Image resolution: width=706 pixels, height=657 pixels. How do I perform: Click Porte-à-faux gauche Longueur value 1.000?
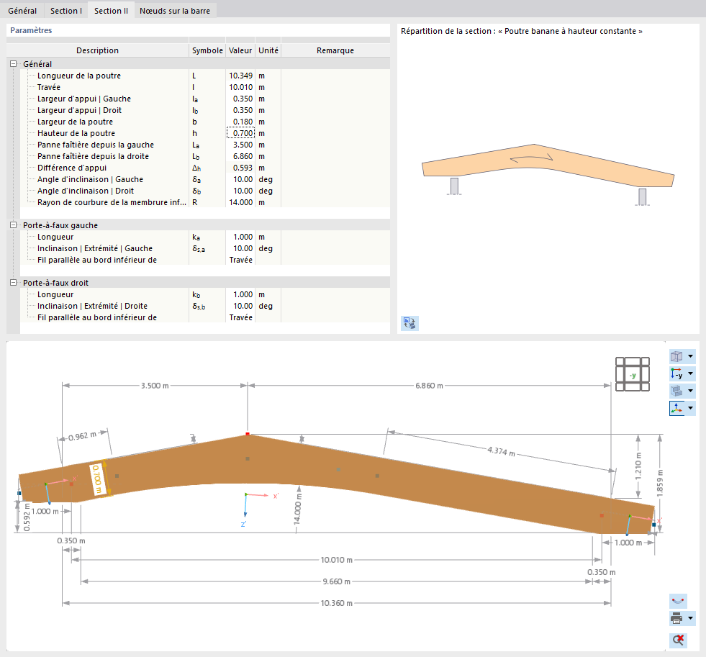[240, 237]
